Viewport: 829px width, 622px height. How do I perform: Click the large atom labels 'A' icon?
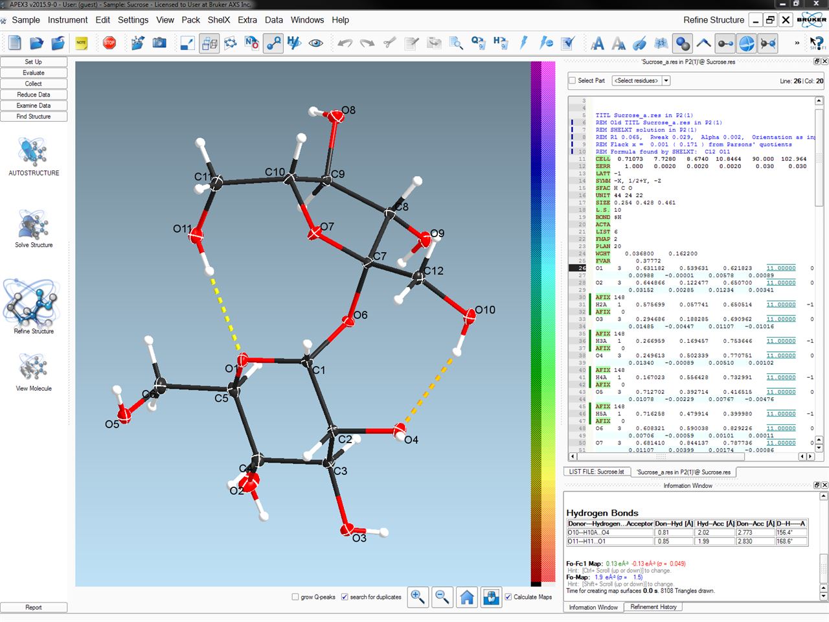(597, 43)
